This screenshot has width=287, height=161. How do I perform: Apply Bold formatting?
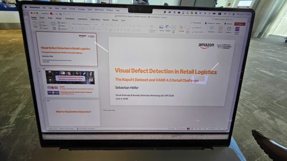[73, 29]
